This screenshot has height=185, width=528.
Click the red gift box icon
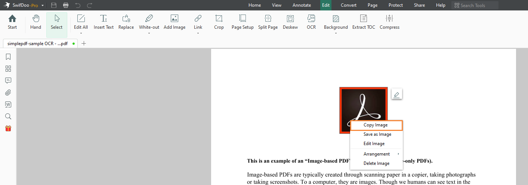(x=8, y=128)
